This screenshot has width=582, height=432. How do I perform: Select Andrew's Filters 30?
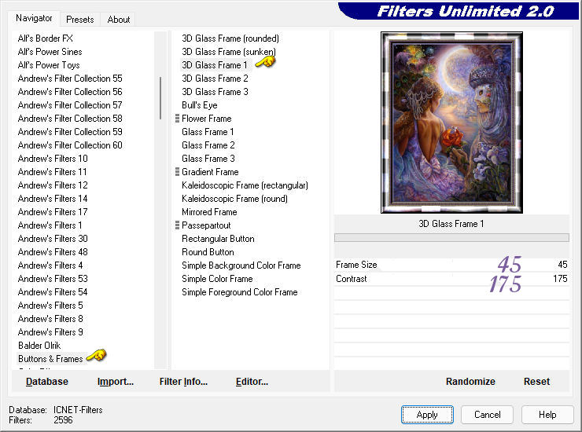(53, 239)
